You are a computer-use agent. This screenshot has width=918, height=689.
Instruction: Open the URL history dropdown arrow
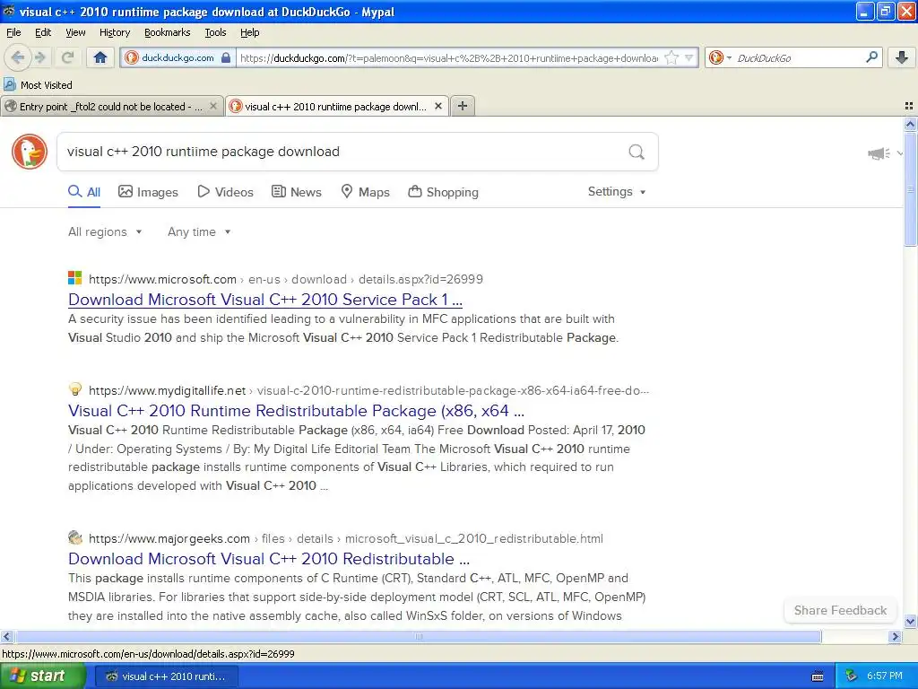coord(689,57)
